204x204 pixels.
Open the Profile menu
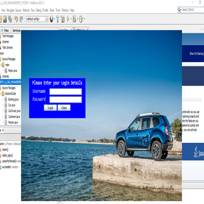coord(45,10)
